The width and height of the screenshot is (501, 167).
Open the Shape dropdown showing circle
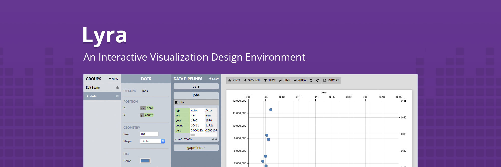[152, 141]
